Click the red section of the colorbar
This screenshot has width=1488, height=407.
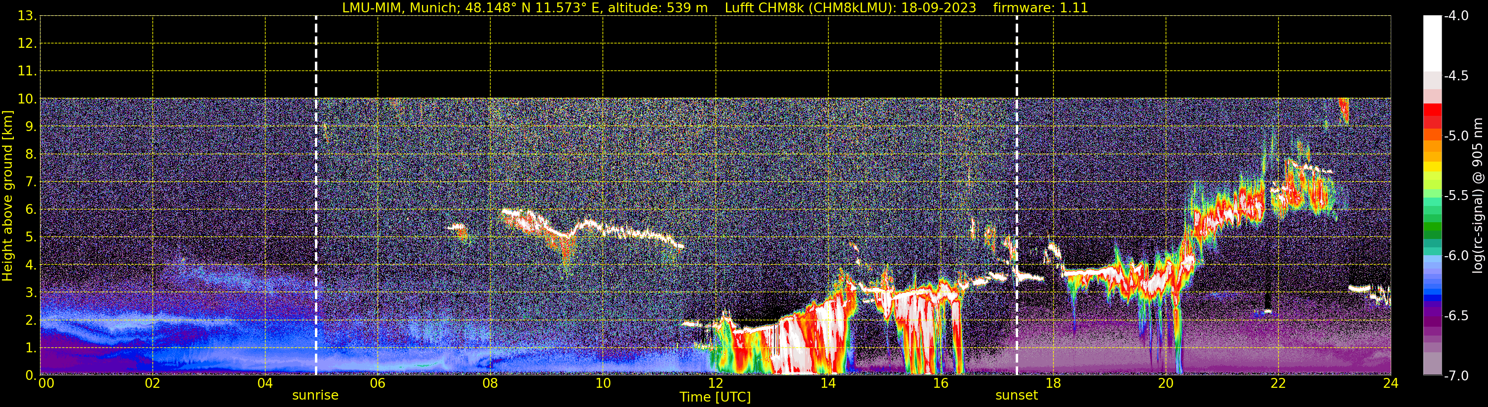pos(1433,116)
